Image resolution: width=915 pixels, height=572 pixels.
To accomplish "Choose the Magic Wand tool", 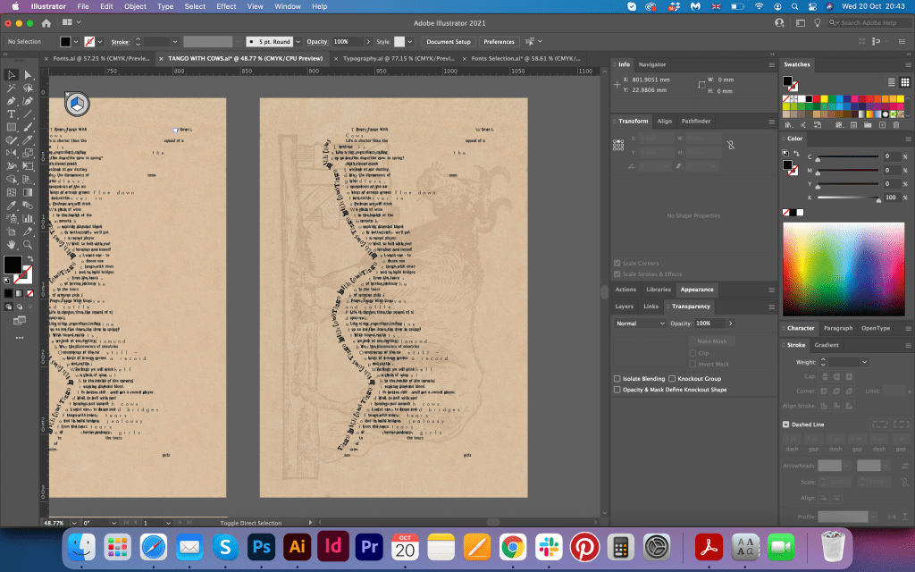I will [12, 88].
